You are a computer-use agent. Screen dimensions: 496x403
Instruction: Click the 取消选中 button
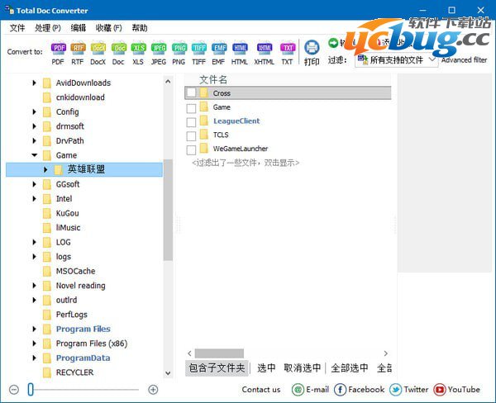[302, 368]
